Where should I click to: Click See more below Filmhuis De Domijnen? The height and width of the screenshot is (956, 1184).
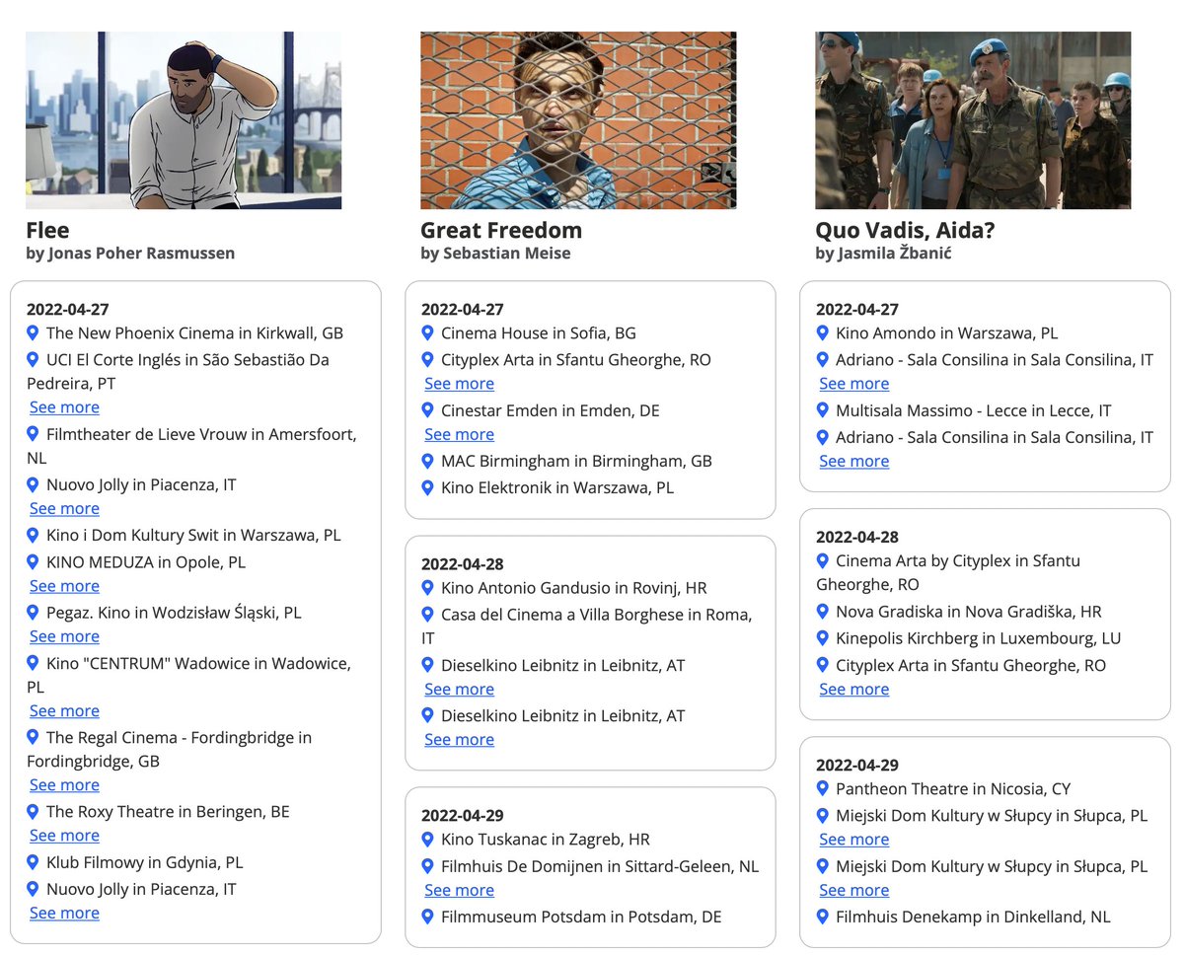coord(459,890)
